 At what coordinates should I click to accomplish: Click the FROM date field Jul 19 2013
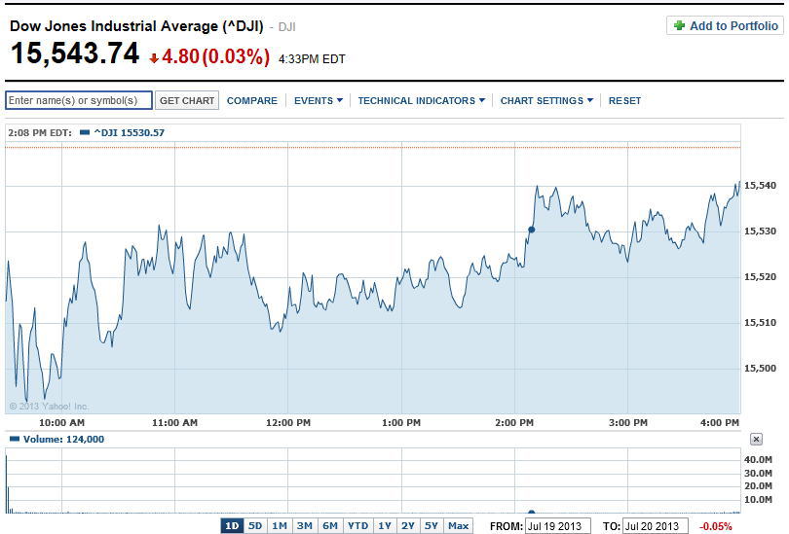tap(557, 526)
